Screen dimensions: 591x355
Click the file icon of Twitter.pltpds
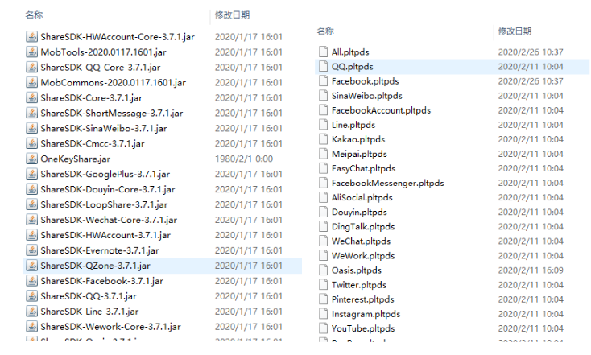click(x=323, y=285)
